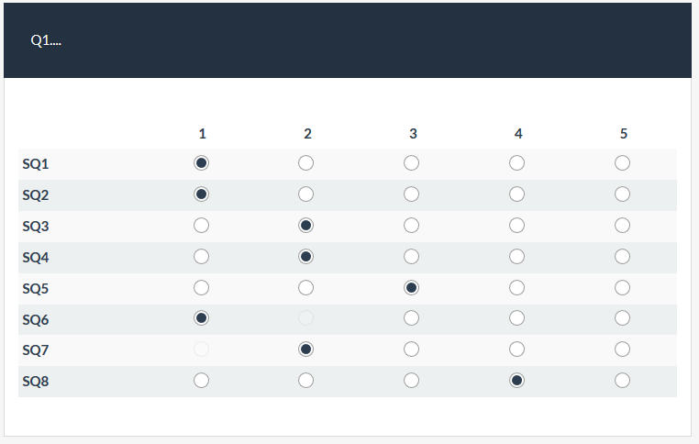Select option 4 for SQ7

click(x=517, y=350)
